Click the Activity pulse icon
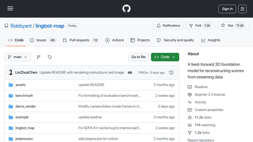253x142 pixels. coord(190,102)
